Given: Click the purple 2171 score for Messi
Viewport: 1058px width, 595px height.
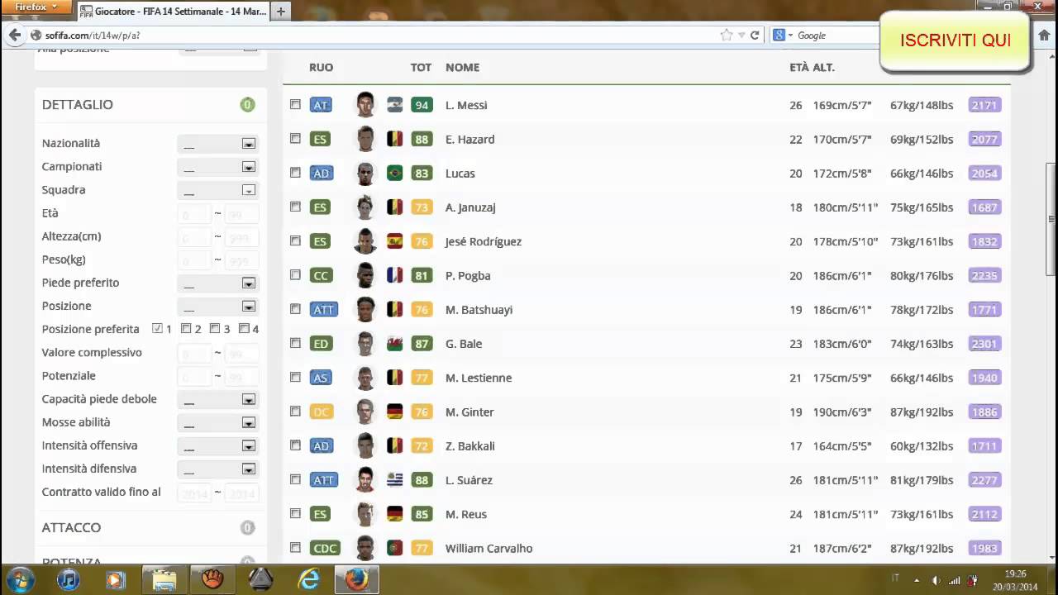Looking at the screenshot, I should coord(984,105).
